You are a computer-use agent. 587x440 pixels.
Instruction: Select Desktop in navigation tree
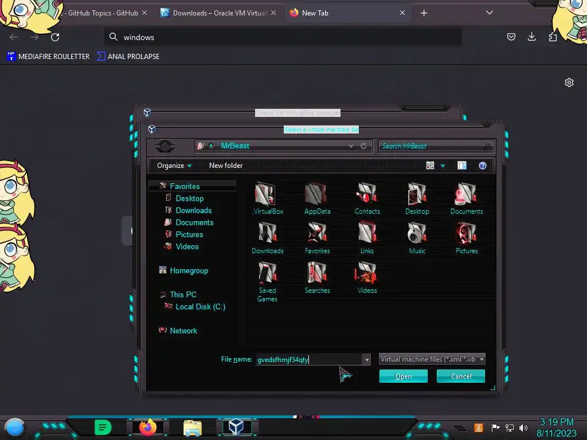tap(189, 198)
